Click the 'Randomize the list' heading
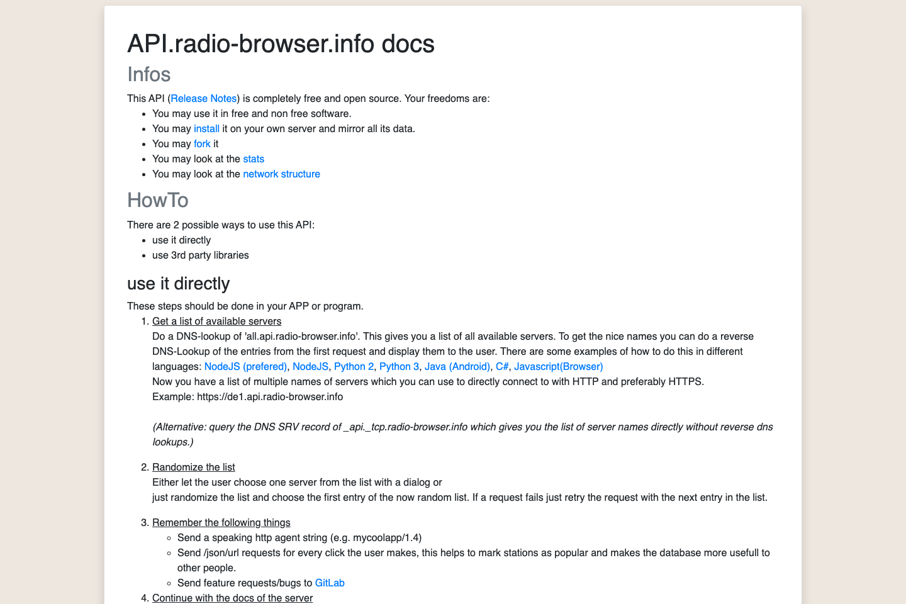The image size is (906, 604). [193, 467]
